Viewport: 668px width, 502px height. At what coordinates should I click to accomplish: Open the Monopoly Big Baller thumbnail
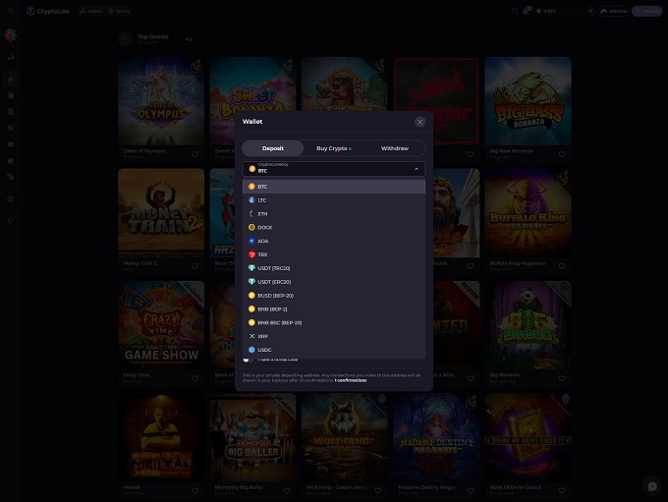(x=252, y=437)
